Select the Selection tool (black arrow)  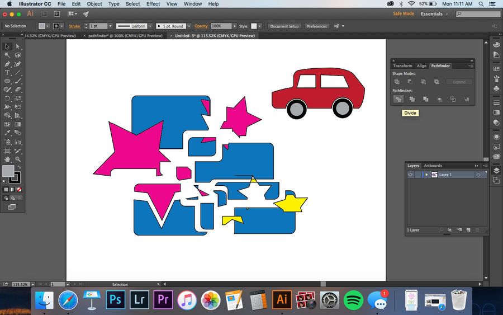pyautogui.click(x=7, y=46)
